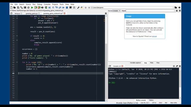Continue execution until the next breakpoint
This screenshot has height=107, width=191.
click(x=63, y=7)
